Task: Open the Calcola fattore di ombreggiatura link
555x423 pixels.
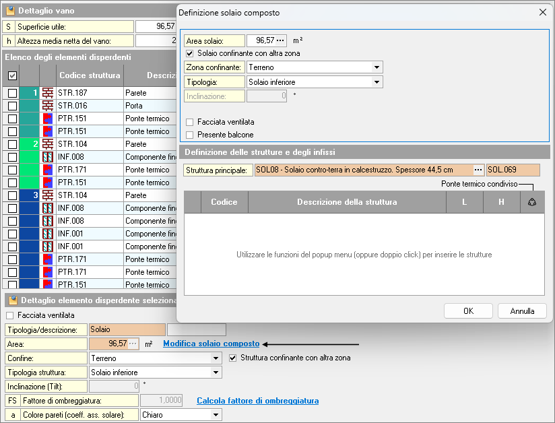Action: [x=257, y=401]
